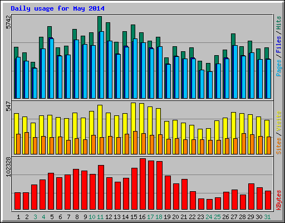Click day label 19 on the x-axis

(x=167, y=217)
